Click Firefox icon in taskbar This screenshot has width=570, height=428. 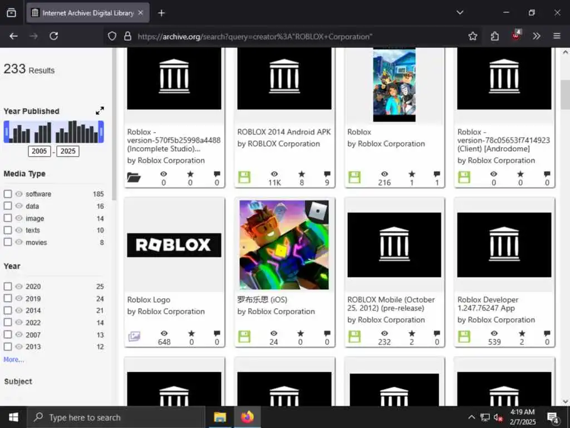[x=247, y=417]
